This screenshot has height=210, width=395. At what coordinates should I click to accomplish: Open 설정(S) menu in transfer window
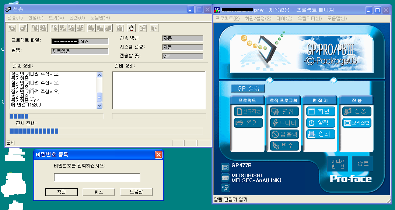pyautogui.click(x=35, y=18)
